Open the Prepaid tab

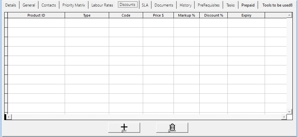tap(248, 5)
